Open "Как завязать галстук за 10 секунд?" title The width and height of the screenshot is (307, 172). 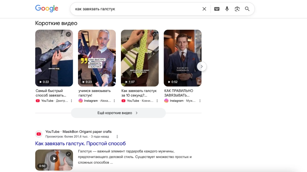(139, 93)
